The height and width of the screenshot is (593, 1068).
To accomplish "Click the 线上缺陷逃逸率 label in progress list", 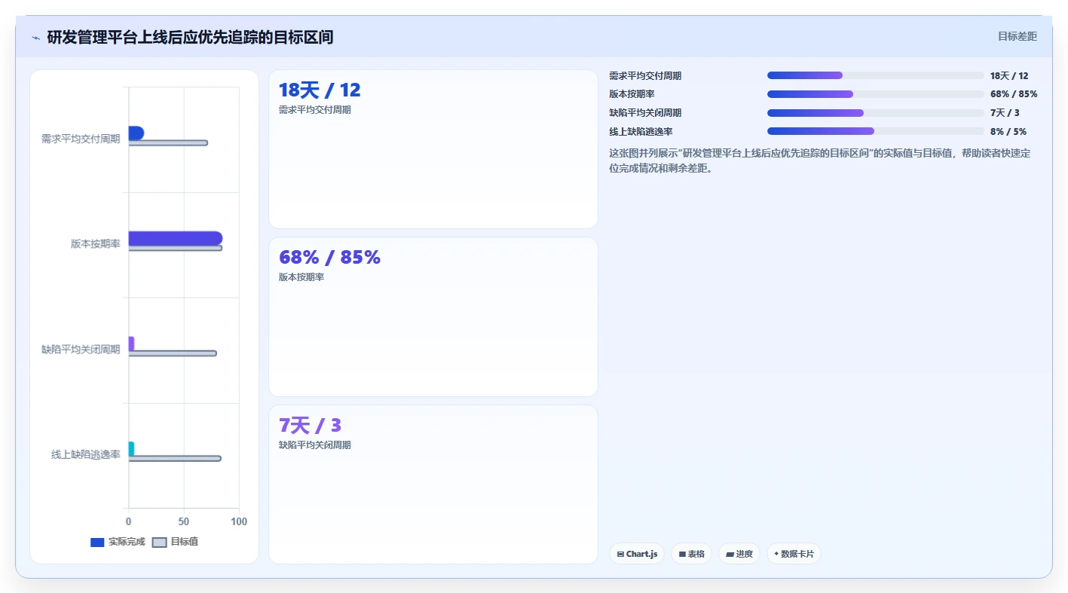I will coord(641,131).
